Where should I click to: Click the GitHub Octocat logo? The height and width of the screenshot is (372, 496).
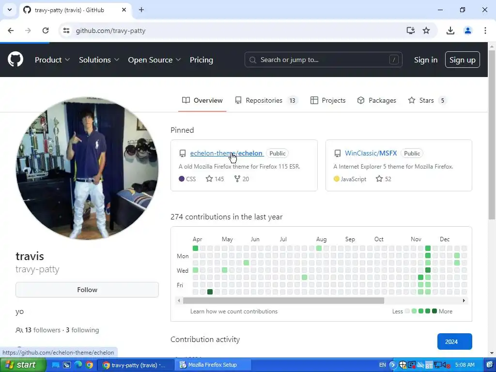click(15, 60)
